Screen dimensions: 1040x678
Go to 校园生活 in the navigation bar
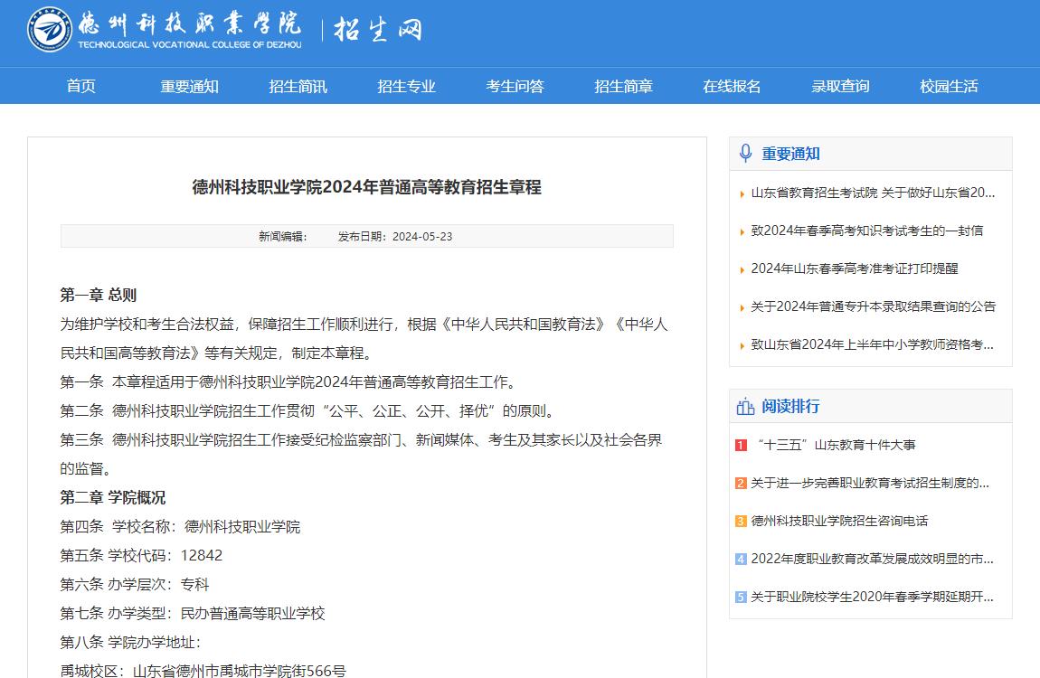pos(950,86)
